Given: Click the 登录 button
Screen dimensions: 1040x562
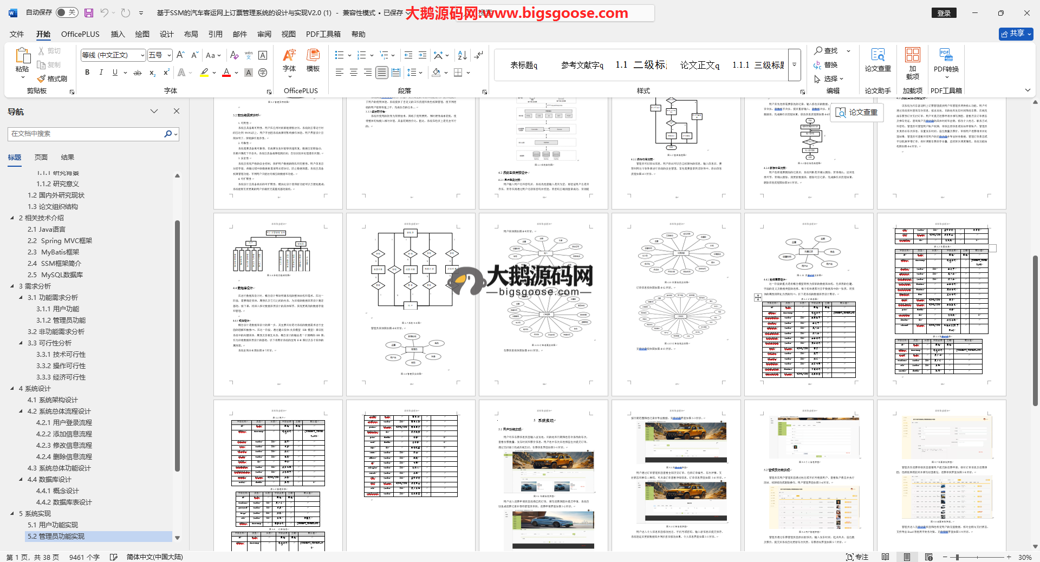Looking at the screenshot, I should pyautogui.click(x=944, y=13).
